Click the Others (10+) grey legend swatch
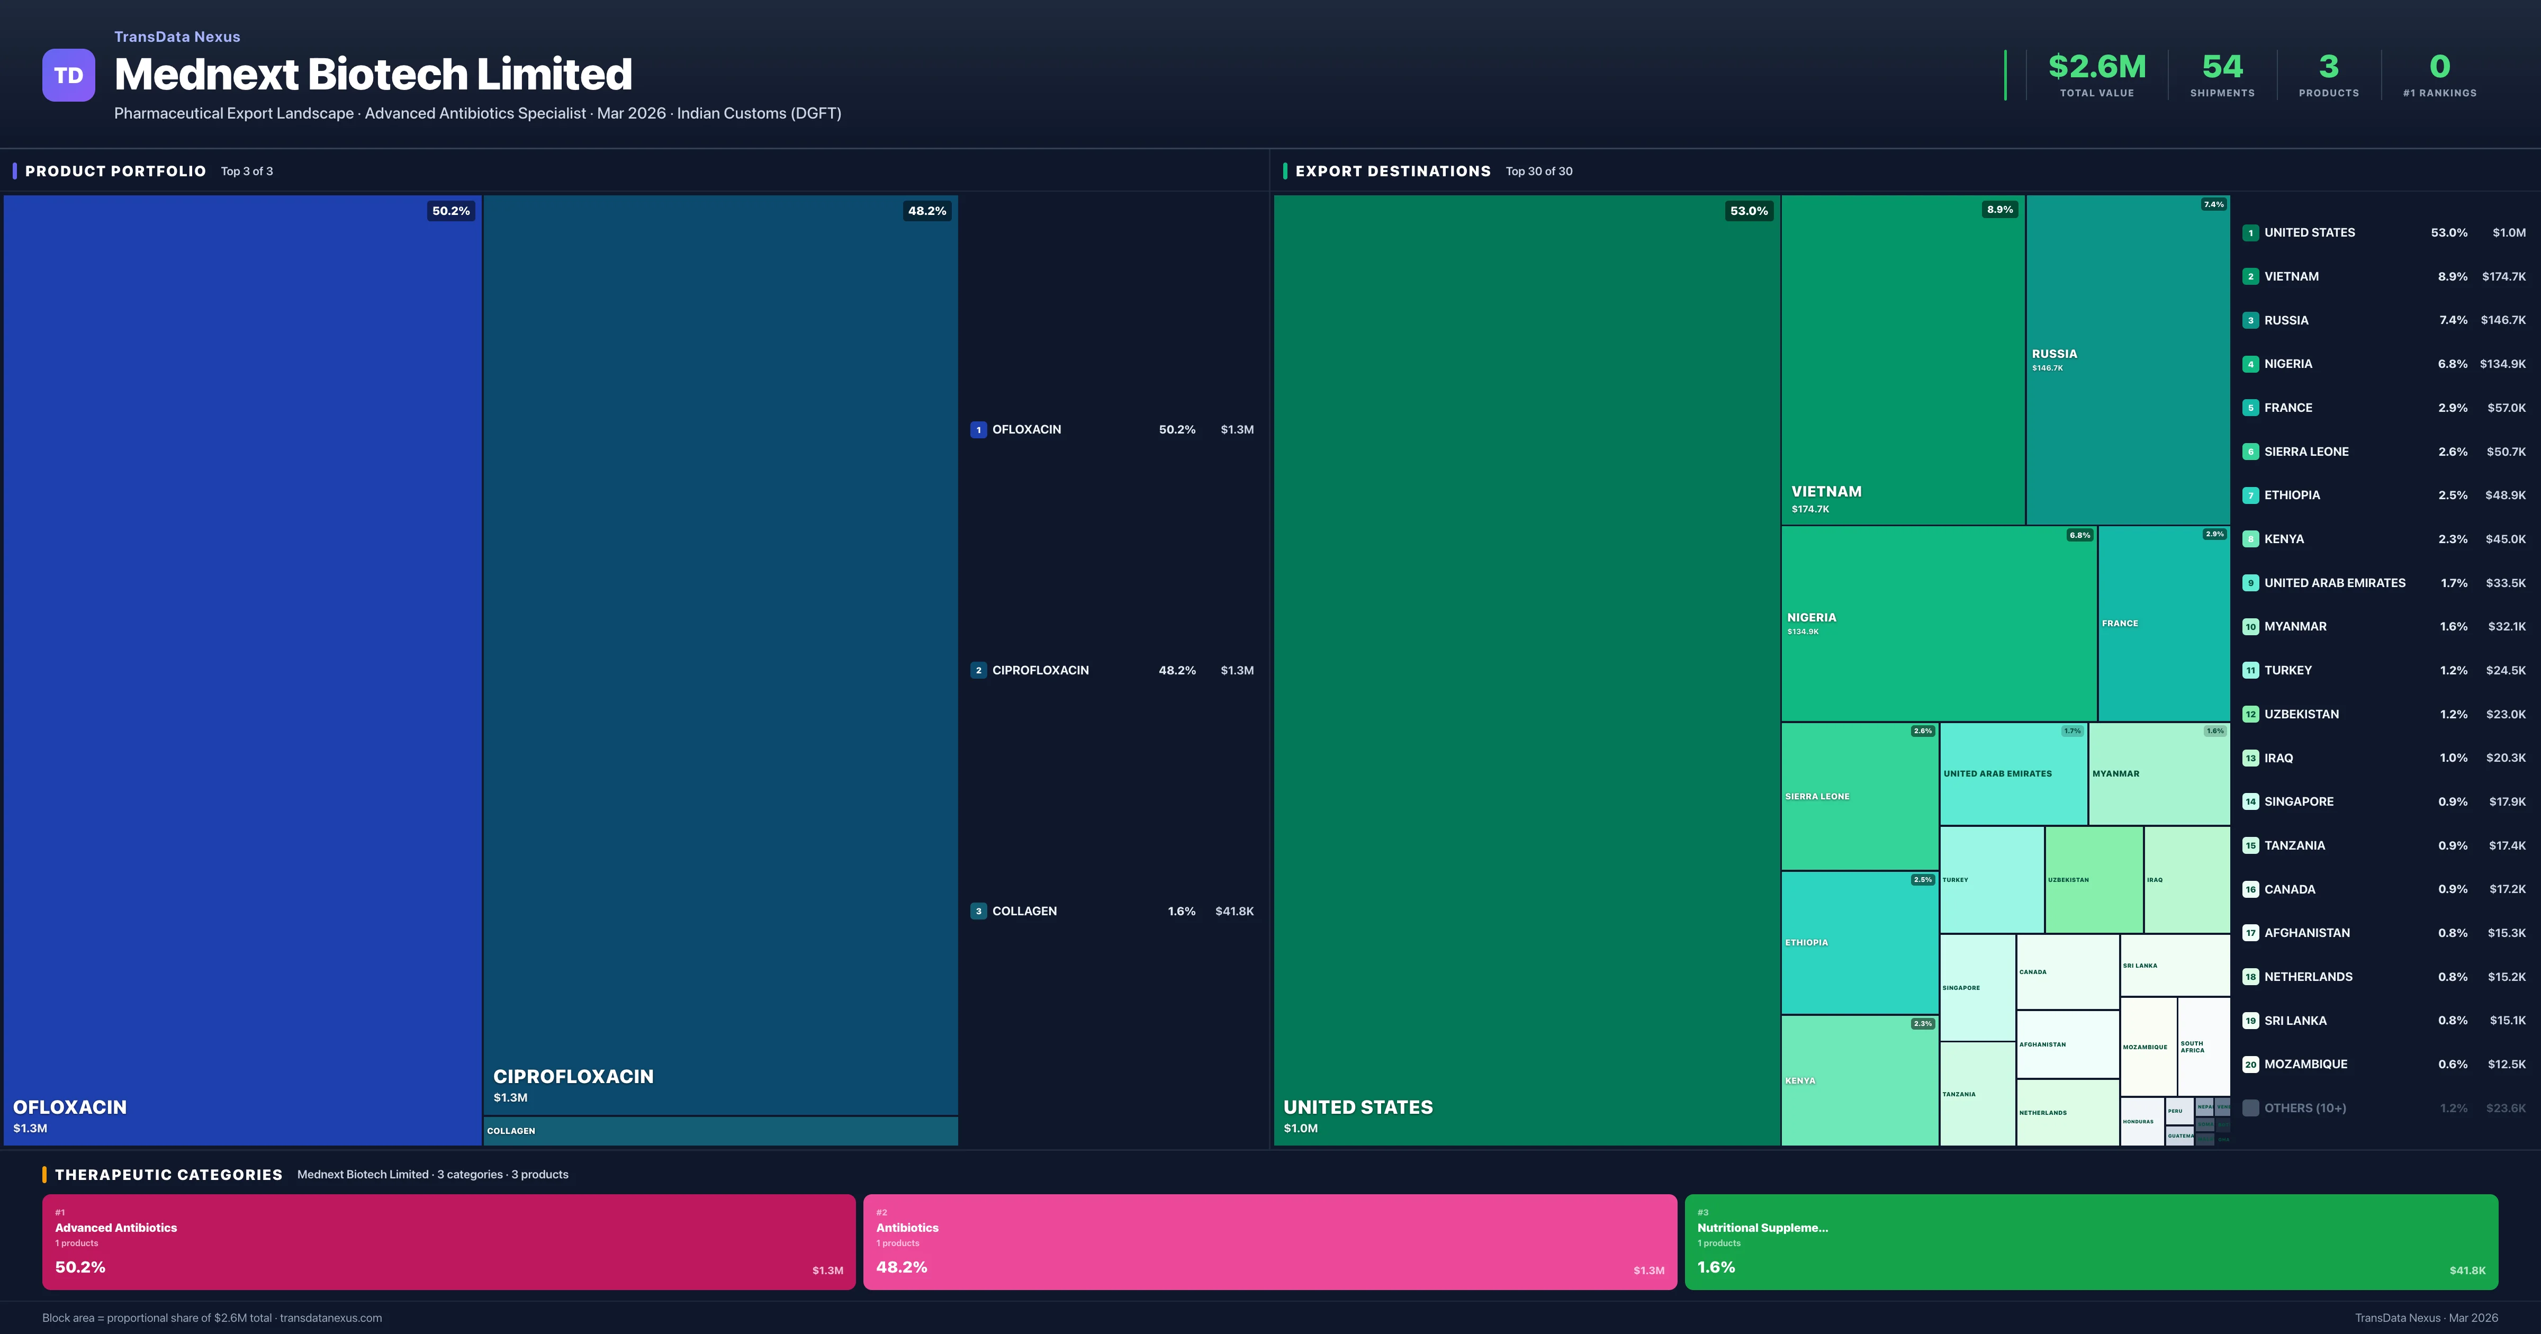 [2250, 1108]
